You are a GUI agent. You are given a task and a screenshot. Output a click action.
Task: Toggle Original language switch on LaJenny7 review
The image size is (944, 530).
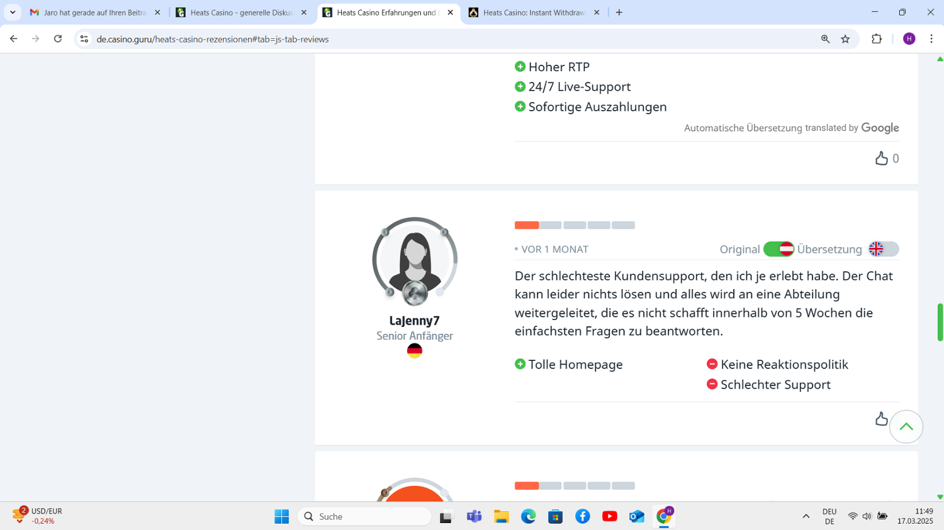click(x=778, y=249)
